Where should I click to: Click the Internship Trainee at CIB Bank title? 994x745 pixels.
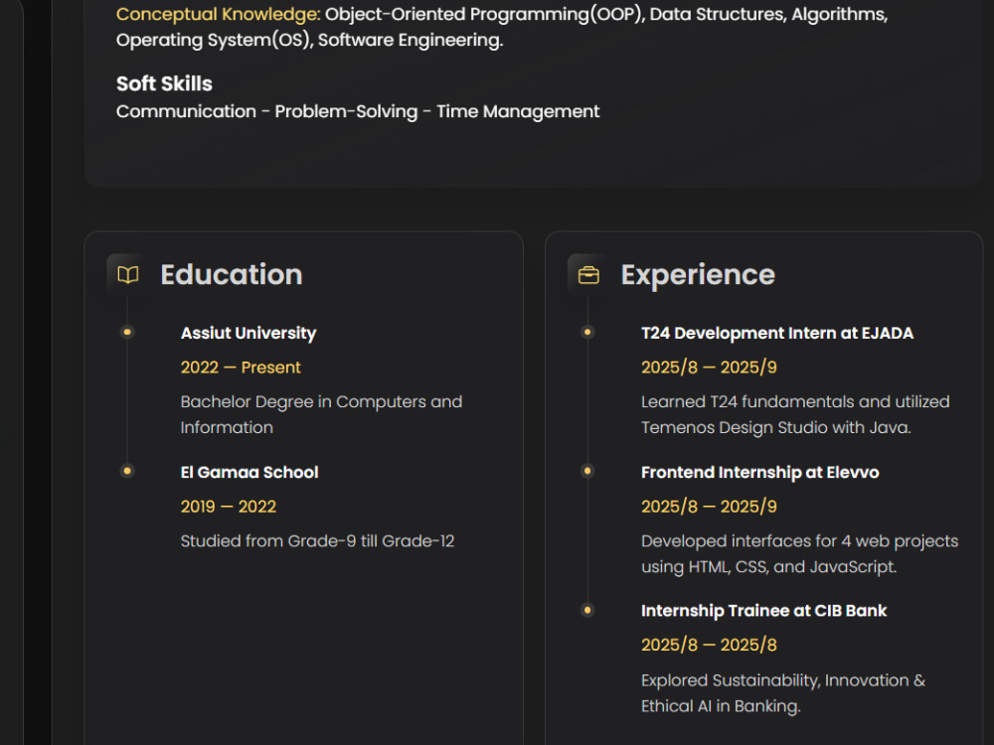point(763,611)
